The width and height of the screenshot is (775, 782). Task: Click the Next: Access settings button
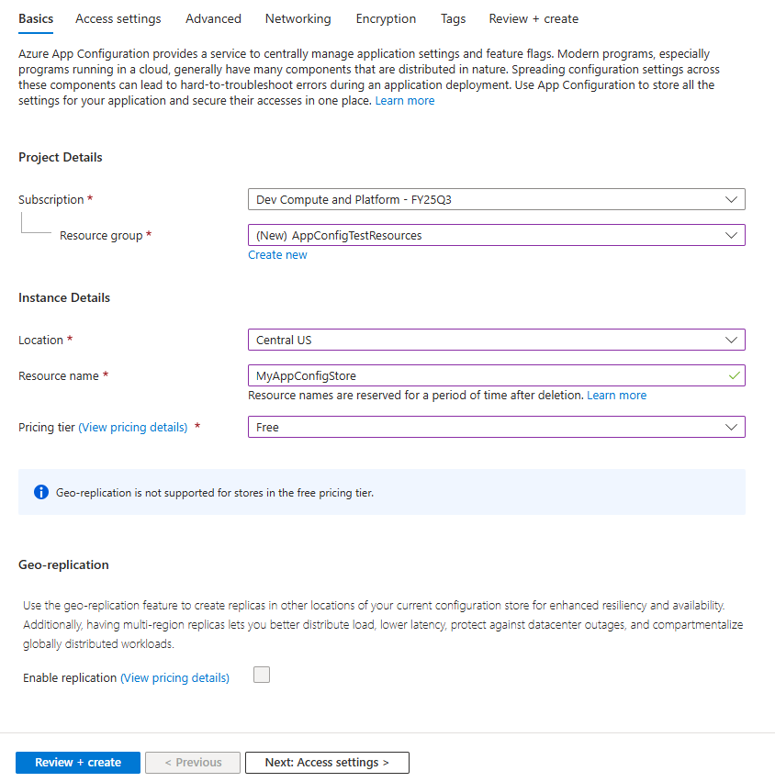[x=327, y=762]
